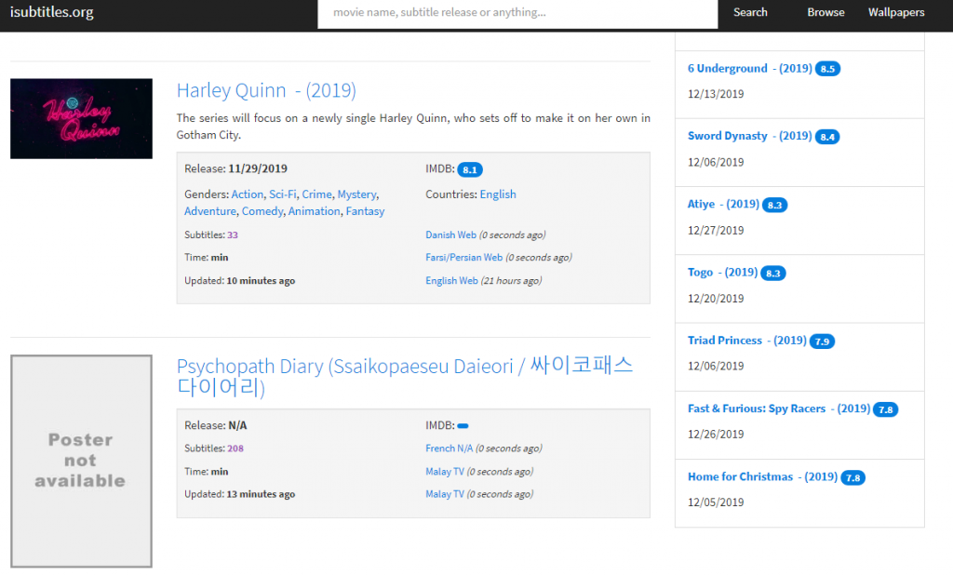Open the Harley Quinn poster thumbnail
Viewport: 953px width, 576px height.
tap(81, 118)
